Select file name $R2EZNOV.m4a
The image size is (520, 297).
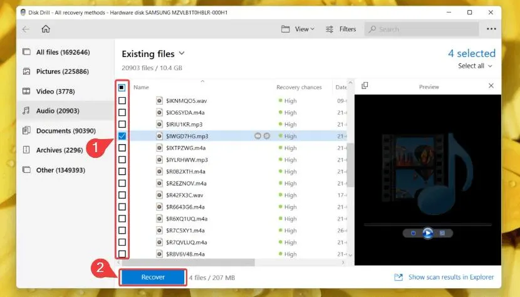(186, 183)
